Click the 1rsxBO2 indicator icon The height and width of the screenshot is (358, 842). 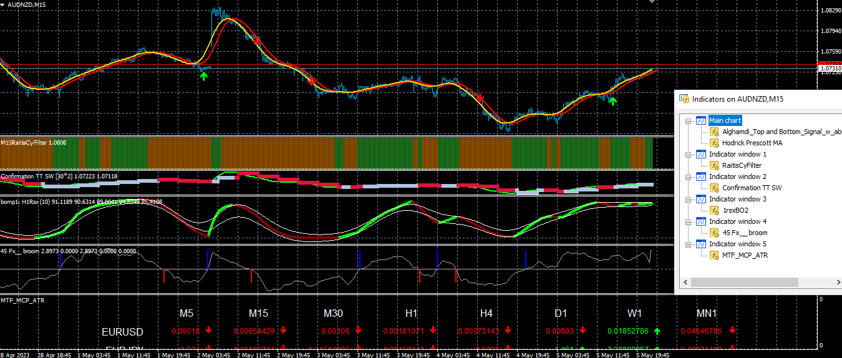point(715,210)
